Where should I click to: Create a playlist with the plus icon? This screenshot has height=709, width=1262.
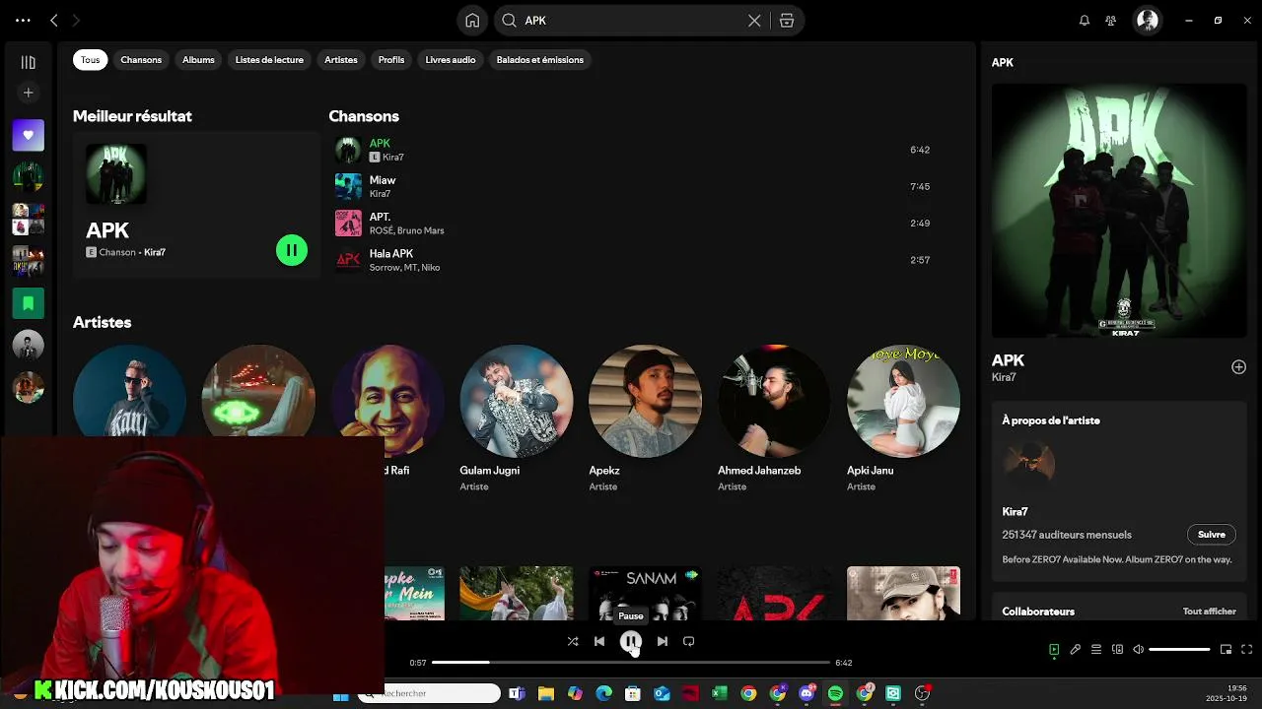click(29, 93)
